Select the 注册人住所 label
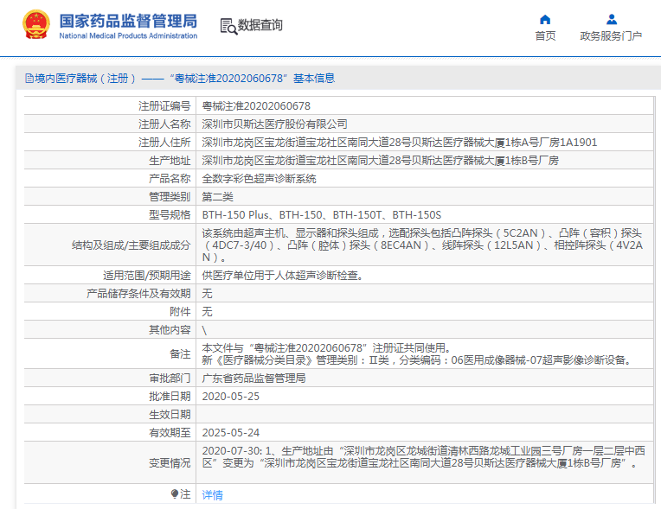 [x=164, y=143]
